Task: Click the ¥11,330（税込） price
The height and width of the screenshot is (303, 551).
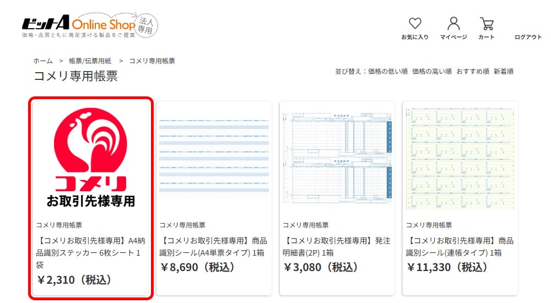Action: click(x=447, y=267)
